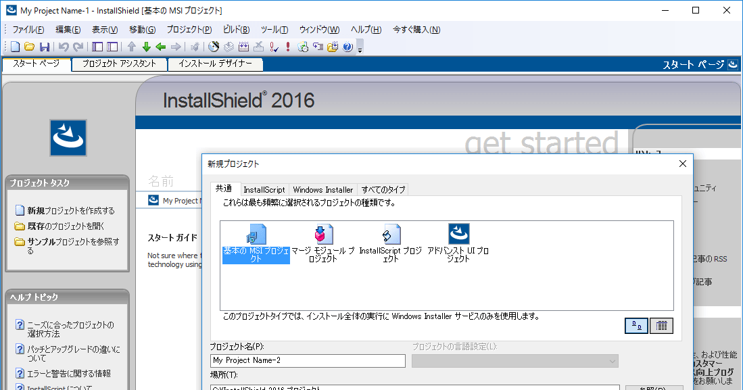Open パッチとアップグレードの違いについて help topic
Viewport: 743px width, 390px height.
pyautogui.click(x=74, y=354)
